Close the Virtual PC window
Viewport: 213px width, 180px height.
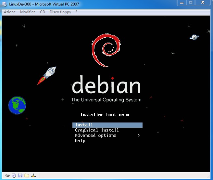point(203,3)
